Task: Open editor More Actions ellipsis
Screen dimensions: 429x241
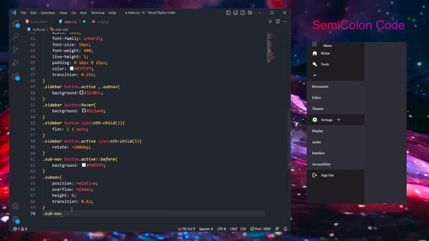Action: pyautogui.click(x=285, y=21)
